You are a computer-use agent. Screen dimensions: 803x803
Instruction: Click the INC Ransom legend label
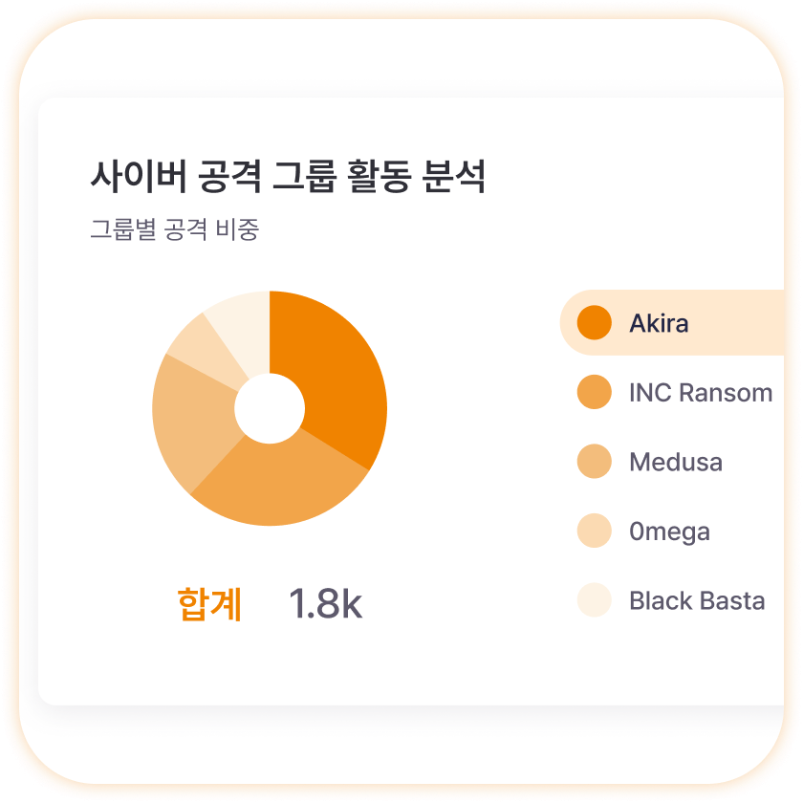coord(701,393)
